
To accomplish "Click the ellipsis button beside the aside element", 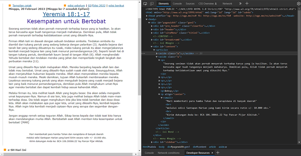I will [x=143, y=53].
